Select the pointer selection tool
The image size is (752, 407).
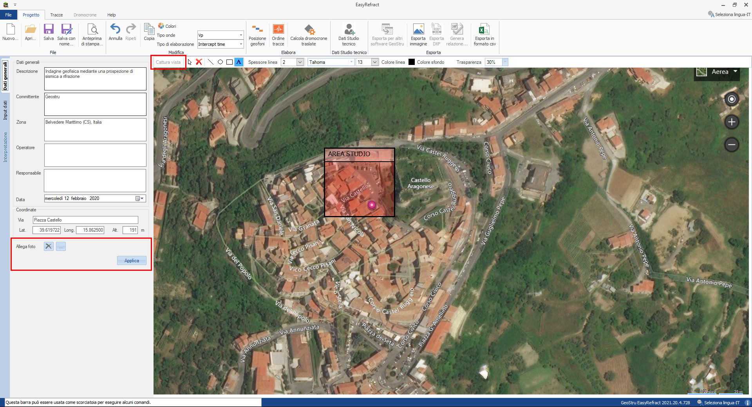tap(190, 62)
